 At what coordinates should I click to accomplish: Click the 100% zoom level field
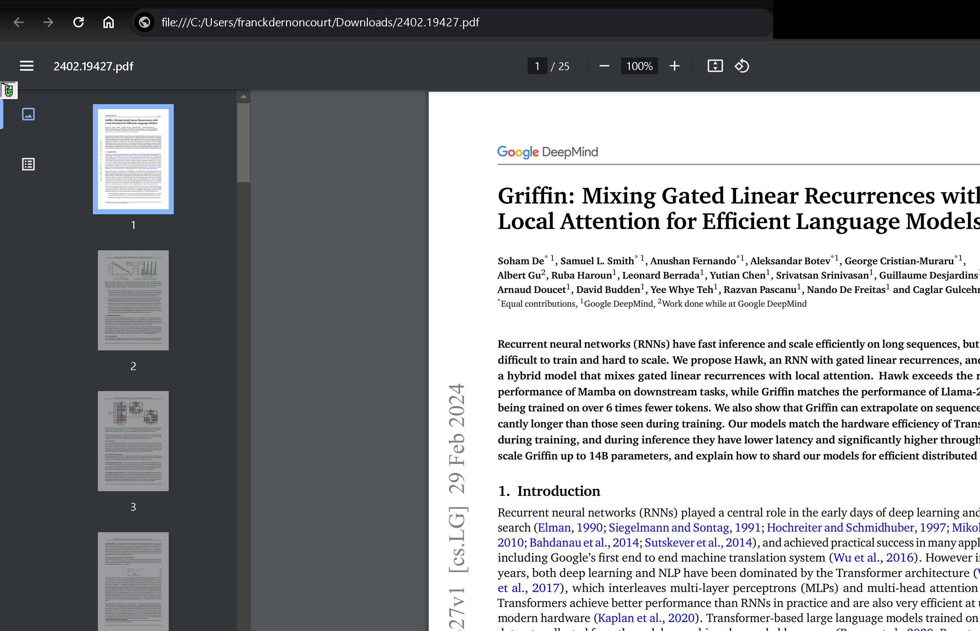pyautogui.click(x=639, y=66)
